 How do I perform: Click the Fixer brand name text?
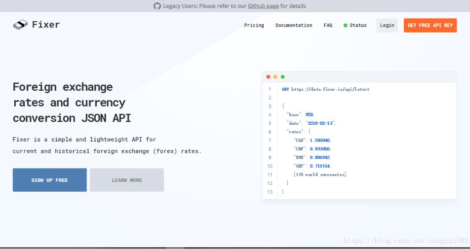click(46, 25)
